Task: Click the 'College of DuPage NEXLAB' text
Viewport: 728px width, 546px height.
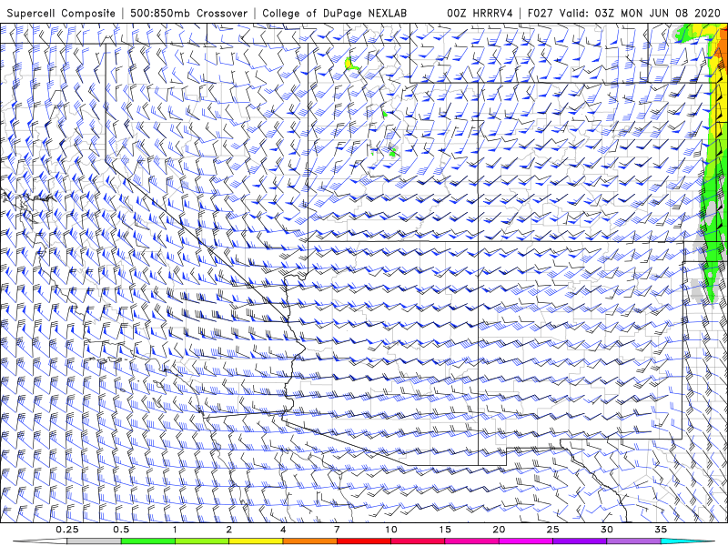Action: tap(335, 14)
